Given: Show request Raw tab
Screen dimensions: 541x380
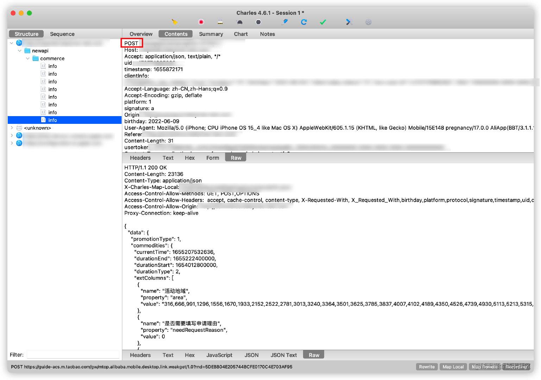Looking at the screenshot, I should [x=236, y=158].
